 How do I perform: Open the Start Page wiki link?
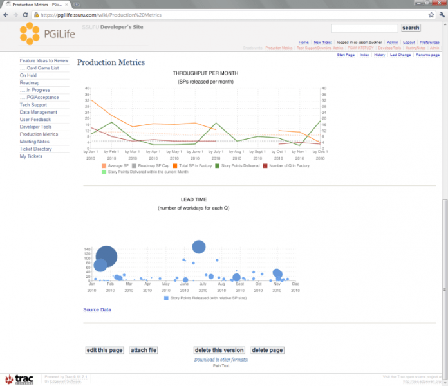pos(346,55)
